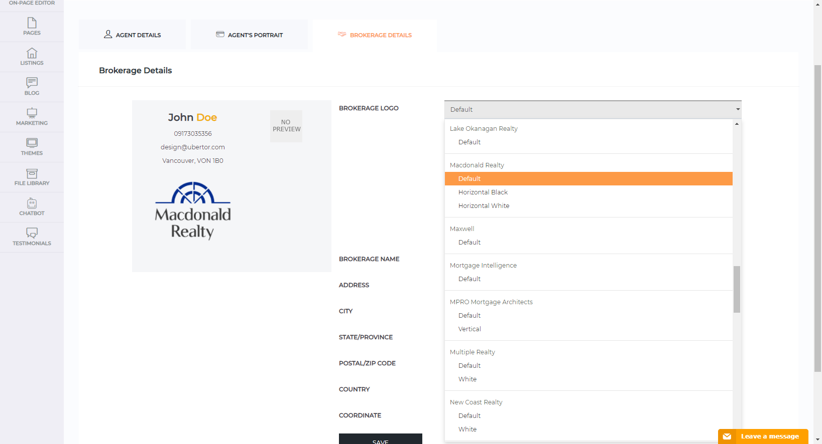Image resolution: width=822 pixels, height=444 pixels.
Task: Click the Address field label
Action: (x=354, y=285)
